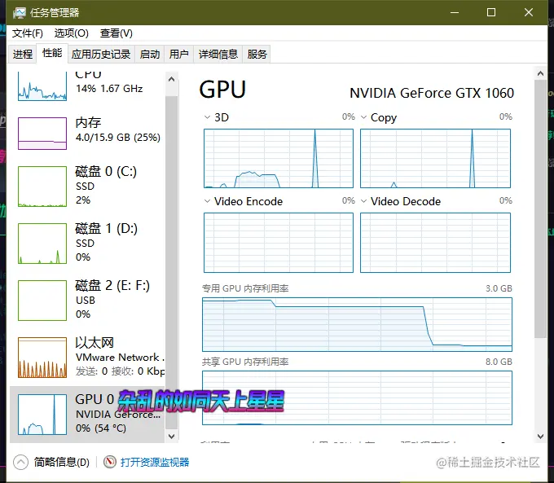Select the CPU mini graph in sidebar
Screen dimensions: 554x483
(x=42, y=86)
